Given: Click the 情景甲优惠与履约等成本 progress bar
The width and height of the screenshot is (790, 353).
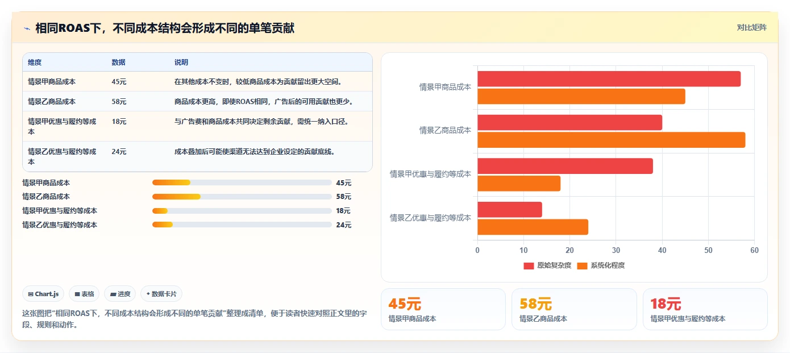Looking at the screenshot, I should click(x=242, y=211).
